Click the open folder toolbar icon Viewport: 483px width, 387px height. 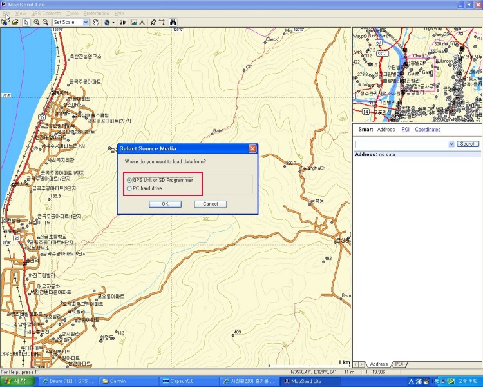point(15,22)
